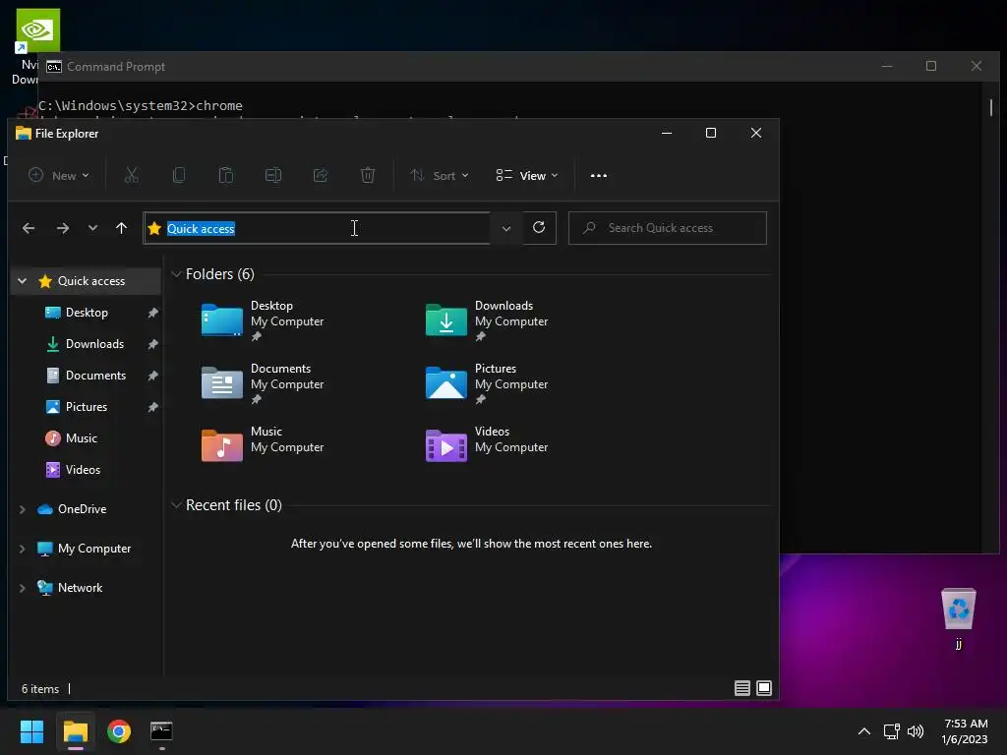Open the Sort options dropdown
Viewport: 1007px width, 755px height.
[440, 175]
